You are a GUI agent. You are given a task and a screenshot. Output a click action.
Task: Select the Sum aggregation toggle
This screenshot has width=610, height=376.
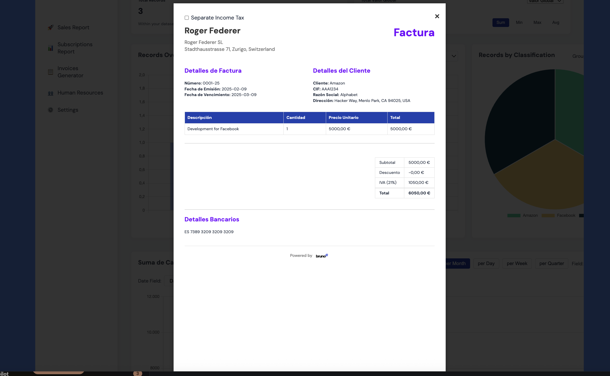click(x=500, y=23)
